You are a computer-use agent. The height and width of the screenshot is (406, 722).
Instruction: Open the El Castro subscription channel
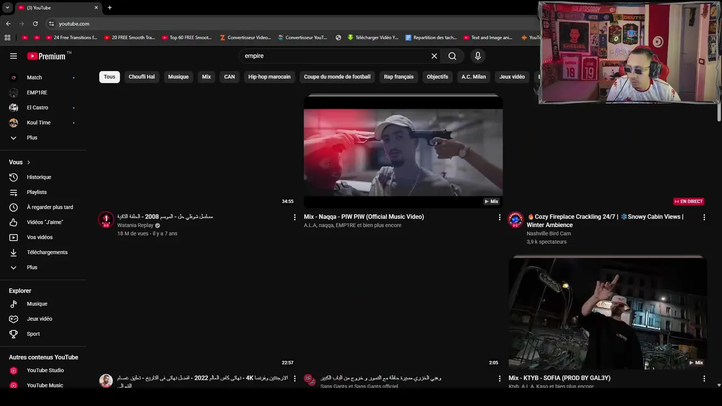click(x=43, y=108)
